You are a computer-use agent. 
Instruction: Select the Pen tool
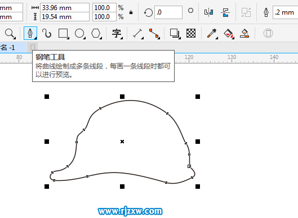point(30,33)
